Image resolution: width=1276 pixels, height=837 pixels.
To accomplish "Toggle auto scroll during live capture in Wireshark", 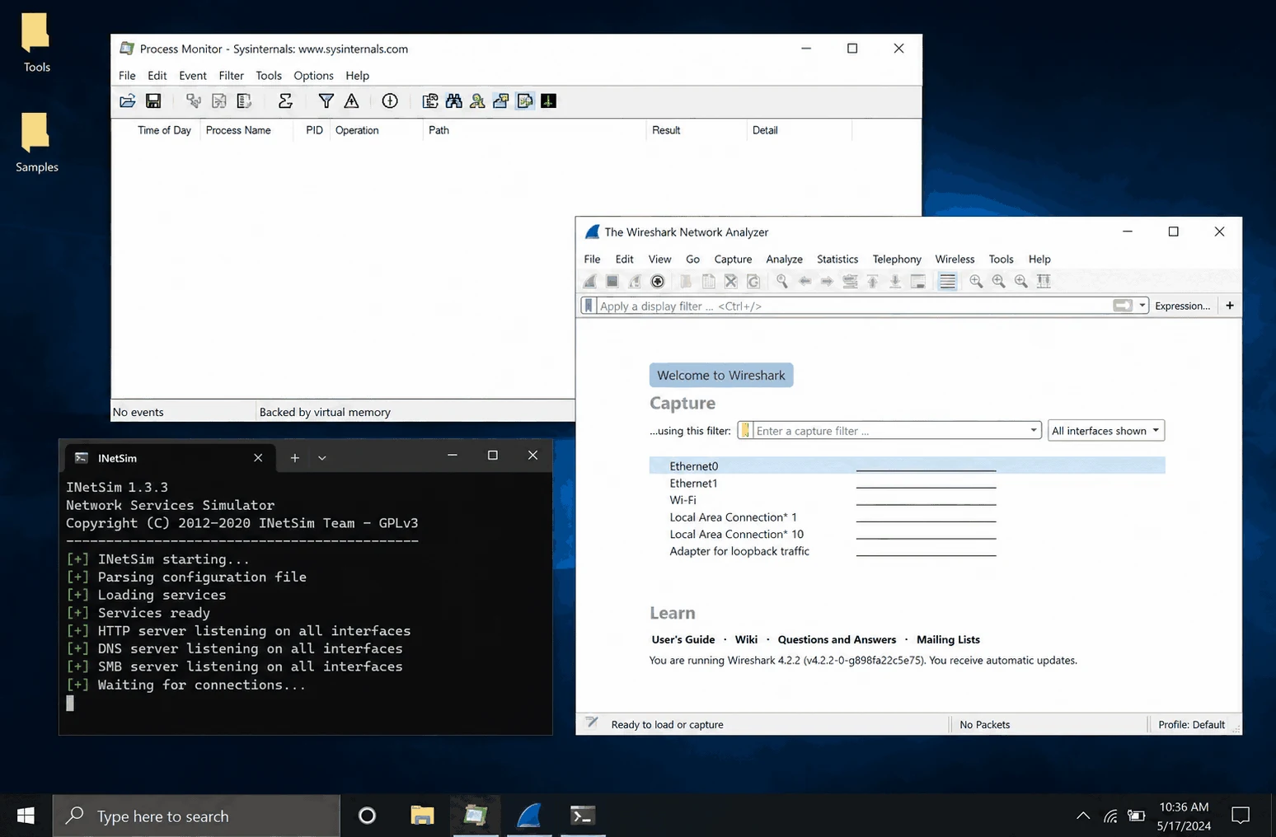I will click(917, 281).
